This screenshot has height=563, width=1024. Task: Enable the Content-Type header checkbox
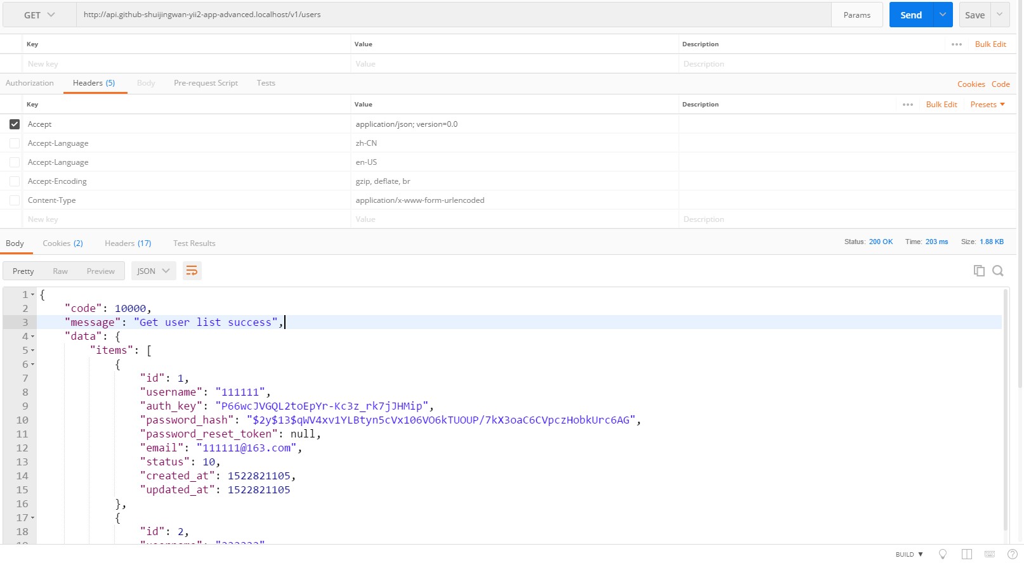(15, 200)
